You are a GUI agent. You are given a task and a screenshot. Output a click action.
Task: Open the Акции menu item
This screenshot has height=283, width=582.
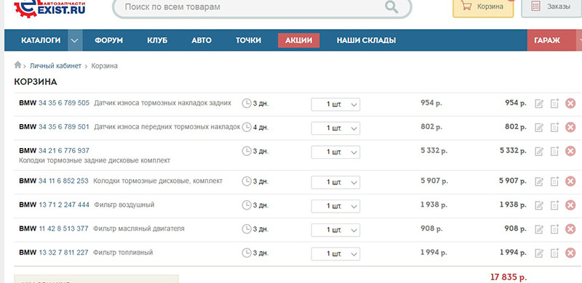click(299, 41)
